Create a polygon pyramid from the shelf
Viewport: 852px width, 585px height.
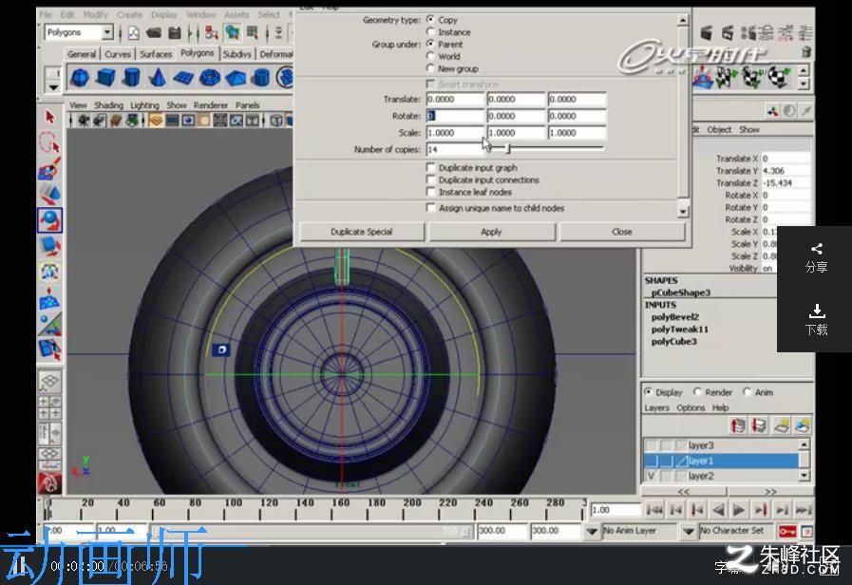click(236, 78)
